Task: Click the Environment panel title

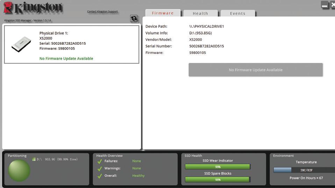Action: tap(283, 156)
